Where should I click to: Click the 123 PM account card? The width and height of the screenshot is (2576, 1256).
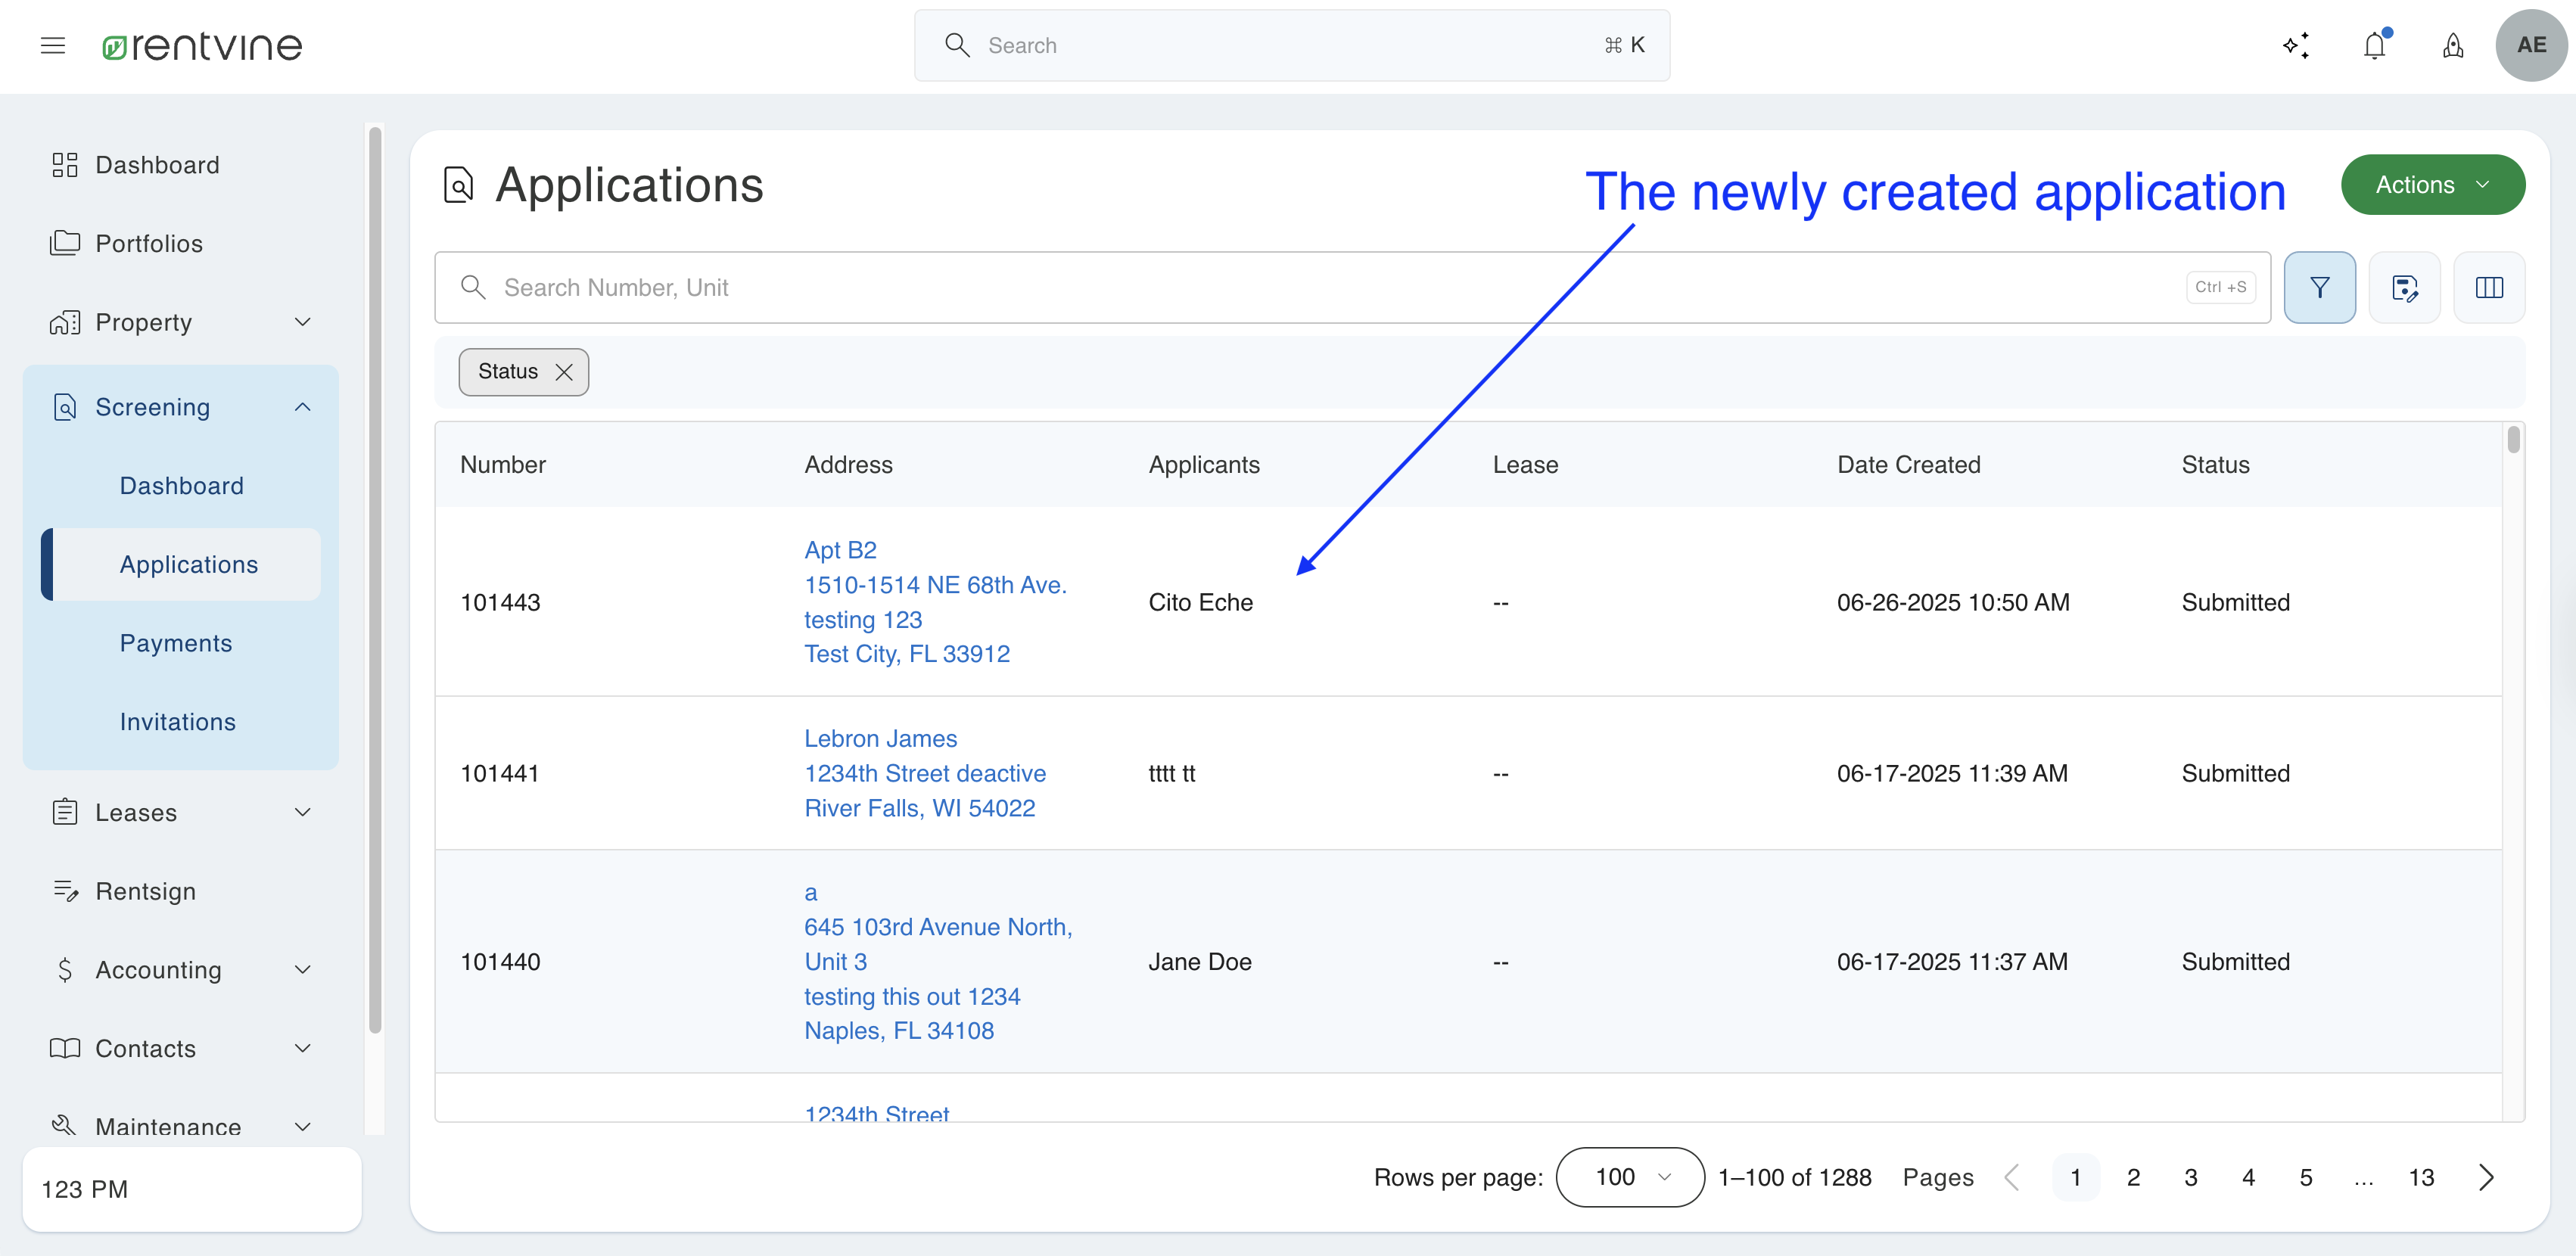point(192,1189)
